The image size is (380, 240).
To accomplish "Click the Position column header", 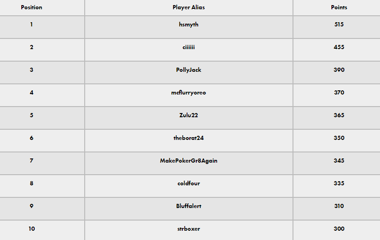I will [x=31, y=7].
